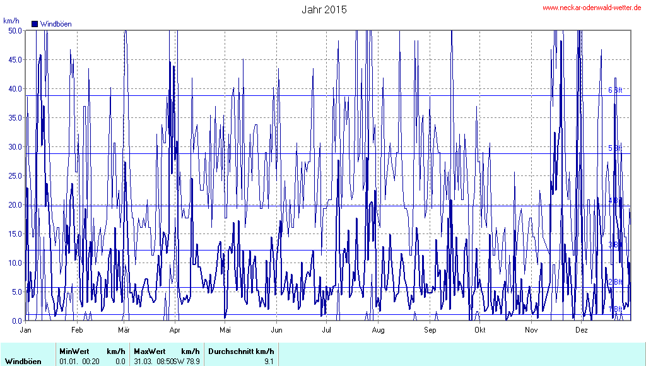Screen dimensions: 646x366
Task: Click the Dez month axis marker
Action: [x=582, y=329]
